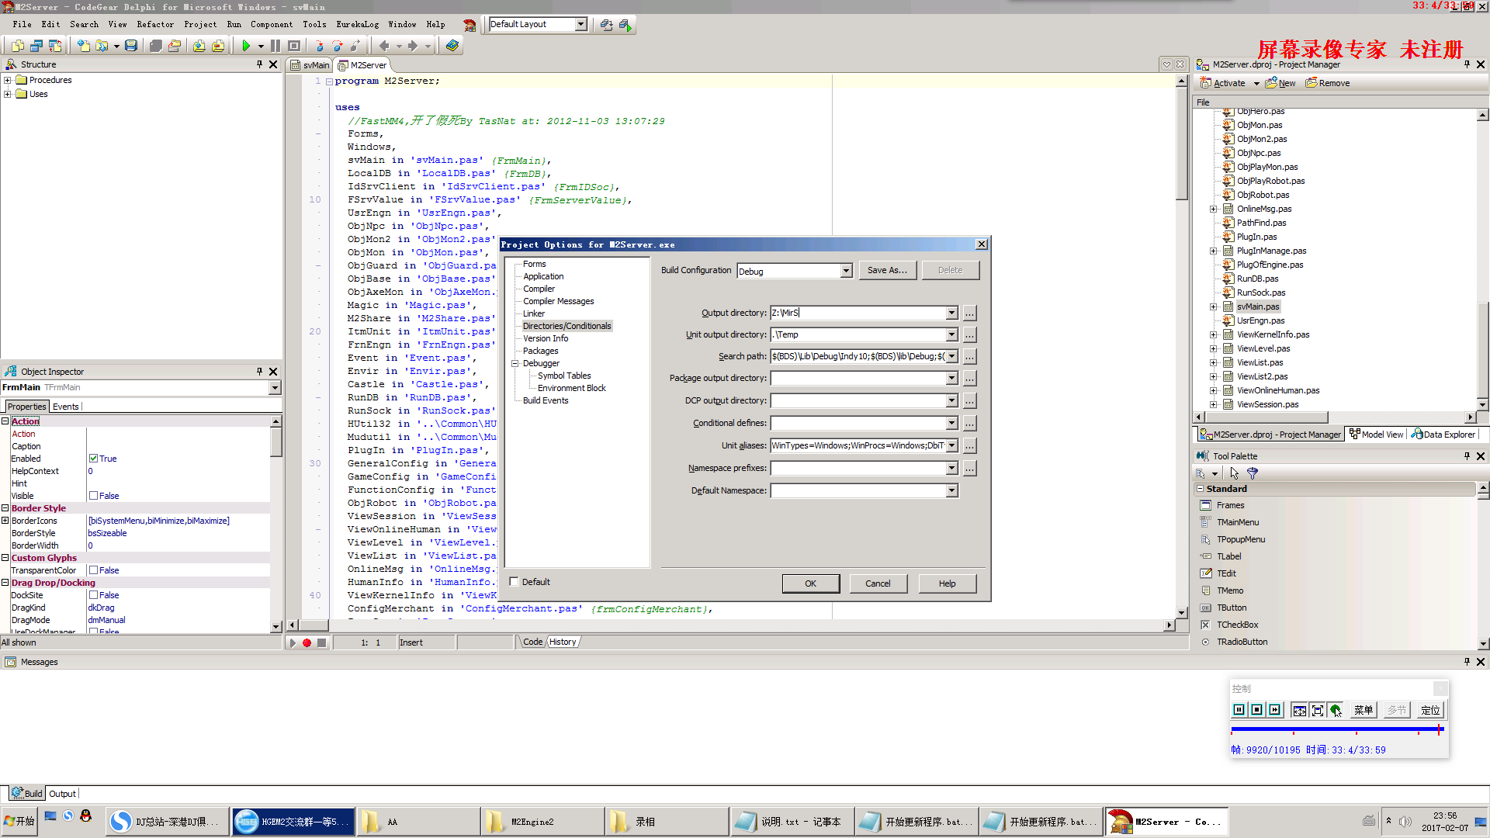Screen dimensions: 1490x838
Task: Click the blue recorder playback progress bar
Action: tap(1336, 729)
